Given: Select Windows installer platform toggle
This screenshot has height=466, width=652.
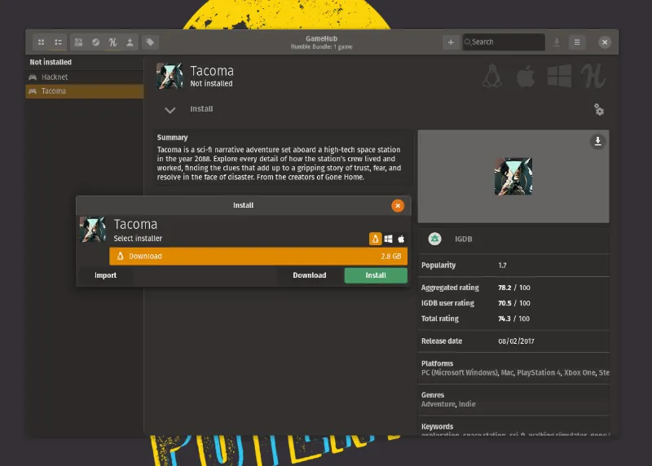Looking at the screenshot, I should pos(389,239).
